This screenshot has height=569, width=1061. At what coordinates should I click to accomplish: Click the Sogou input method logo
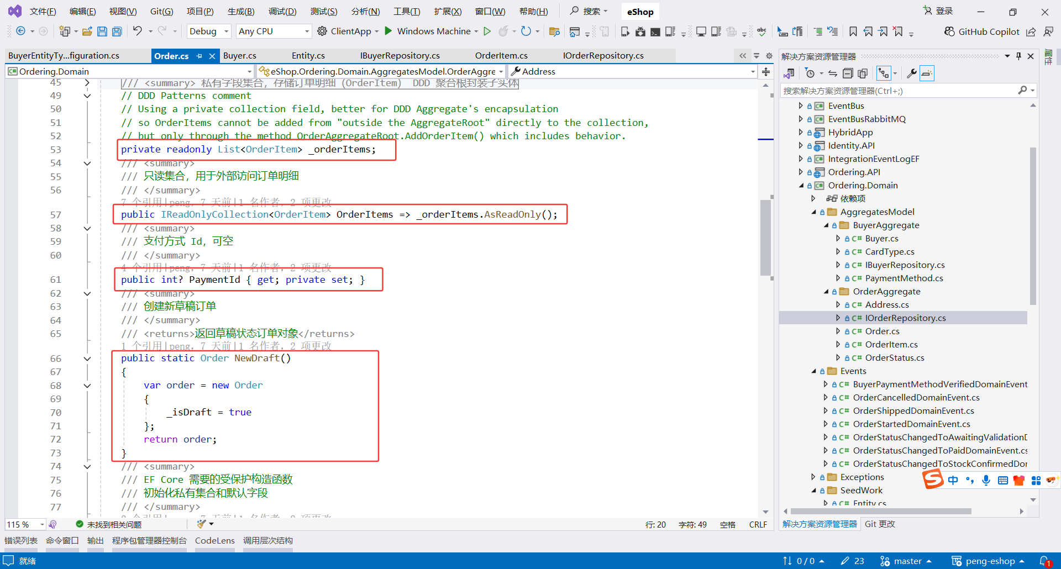coord(933,479)
